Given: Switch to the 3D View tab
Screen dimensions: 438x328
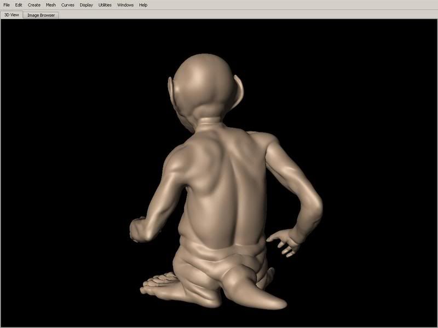Looking at the screenshot, I should tap(11, 15).
